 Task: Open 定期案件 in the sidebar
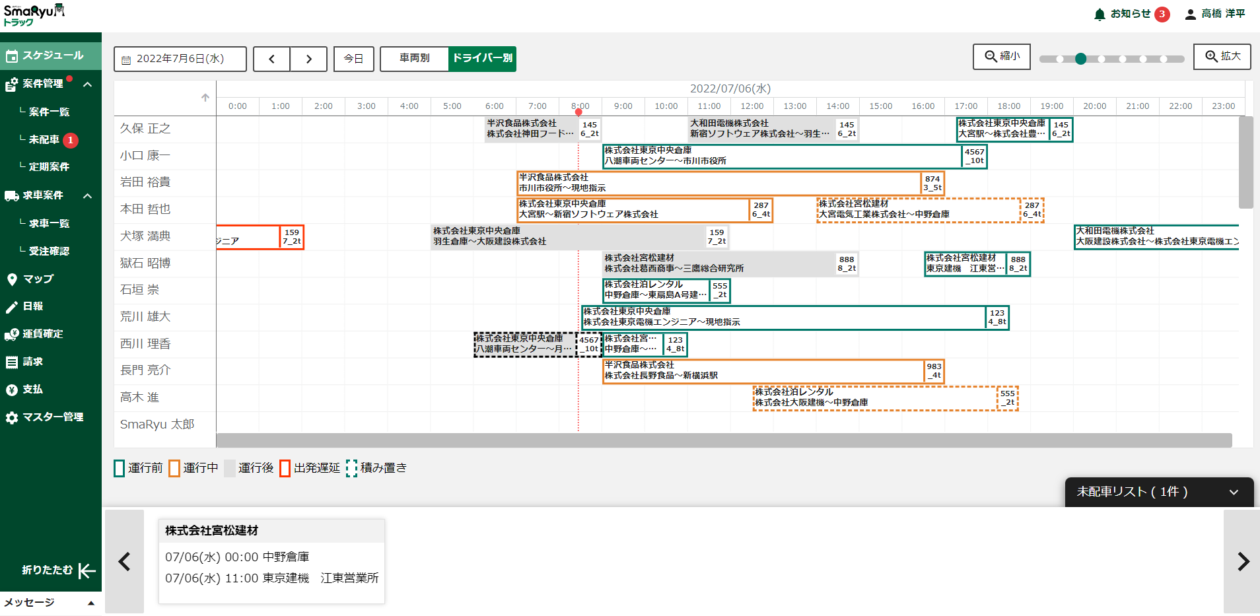pyautogui.click(x=49, y=167)
